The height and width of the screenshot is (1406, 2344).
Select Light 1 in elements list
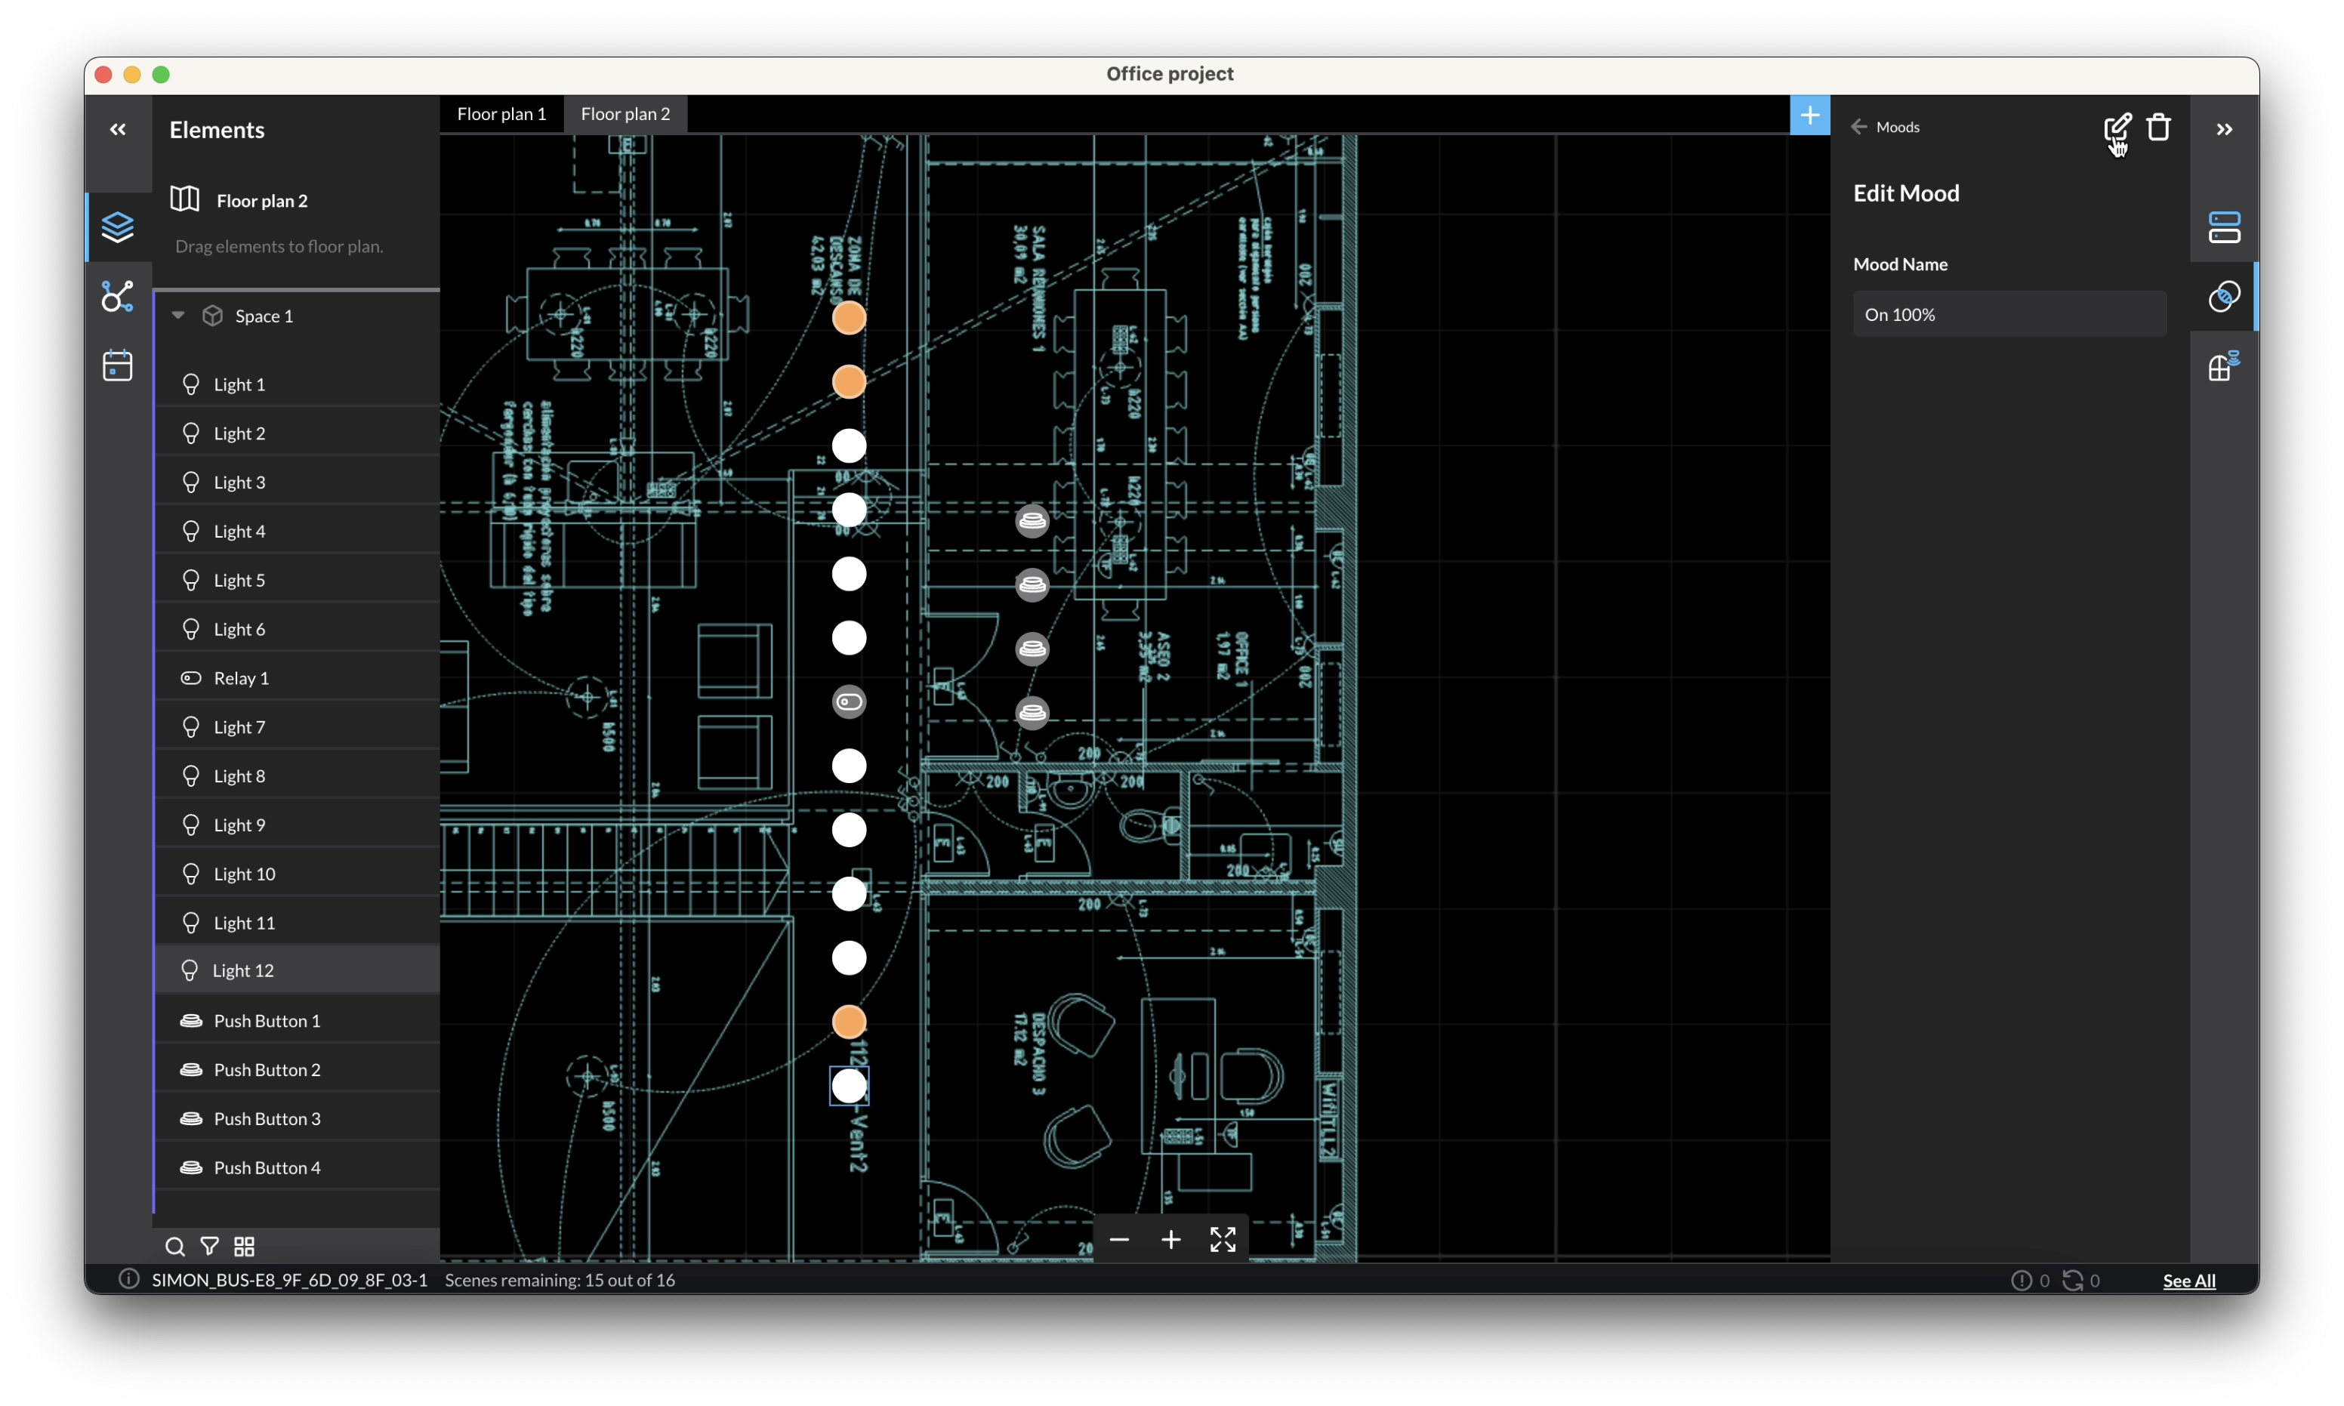point(298,384)
